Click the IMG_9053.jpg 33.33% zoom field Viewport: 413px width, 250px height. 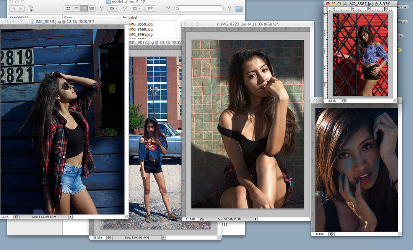(x=98, y=238)
